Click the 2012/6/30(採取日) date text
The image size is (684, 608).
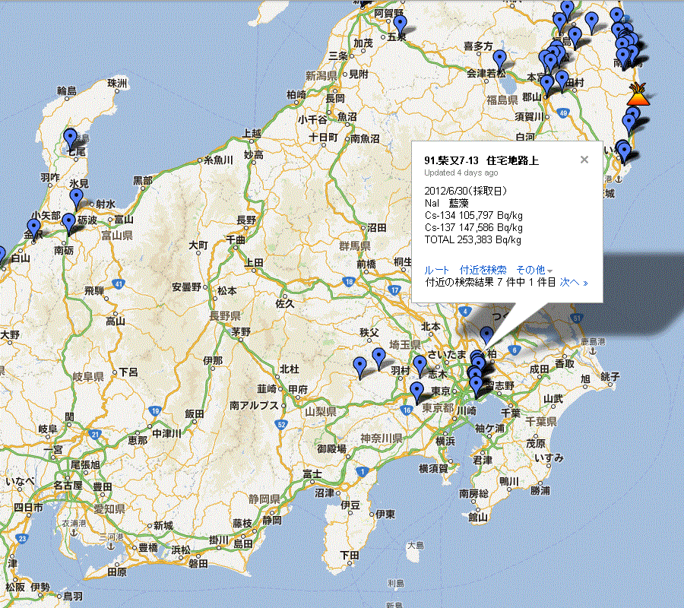coord(465,191)
